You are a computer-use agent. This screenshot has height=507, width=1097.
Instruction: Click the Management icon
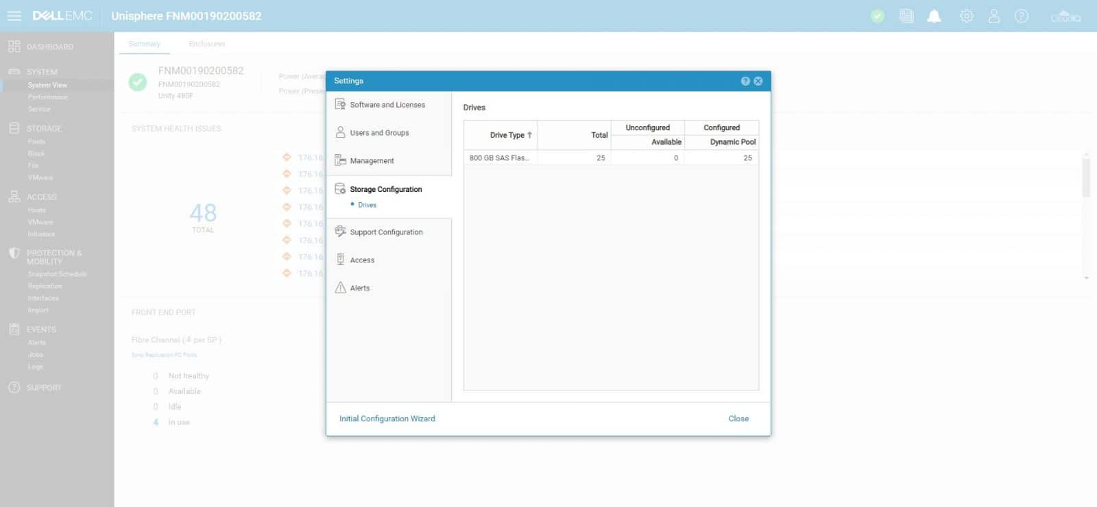[x=340, y=160]
